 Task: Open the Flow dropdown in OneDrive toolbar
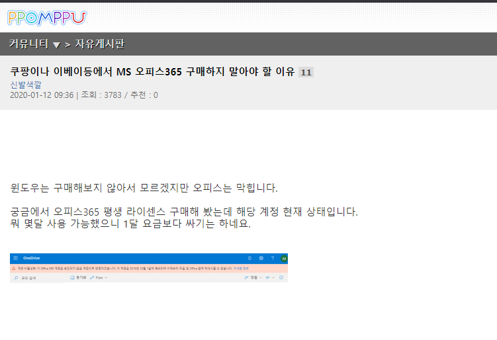[x=99, y=278]
